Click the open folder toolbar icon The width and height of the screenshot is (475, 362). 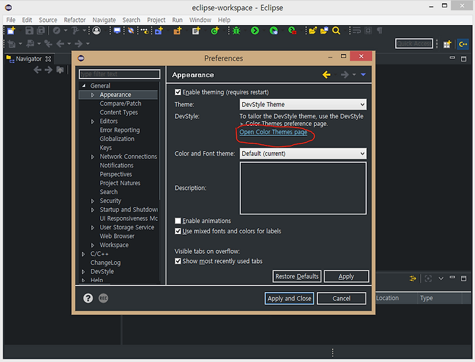pos(313,30)
